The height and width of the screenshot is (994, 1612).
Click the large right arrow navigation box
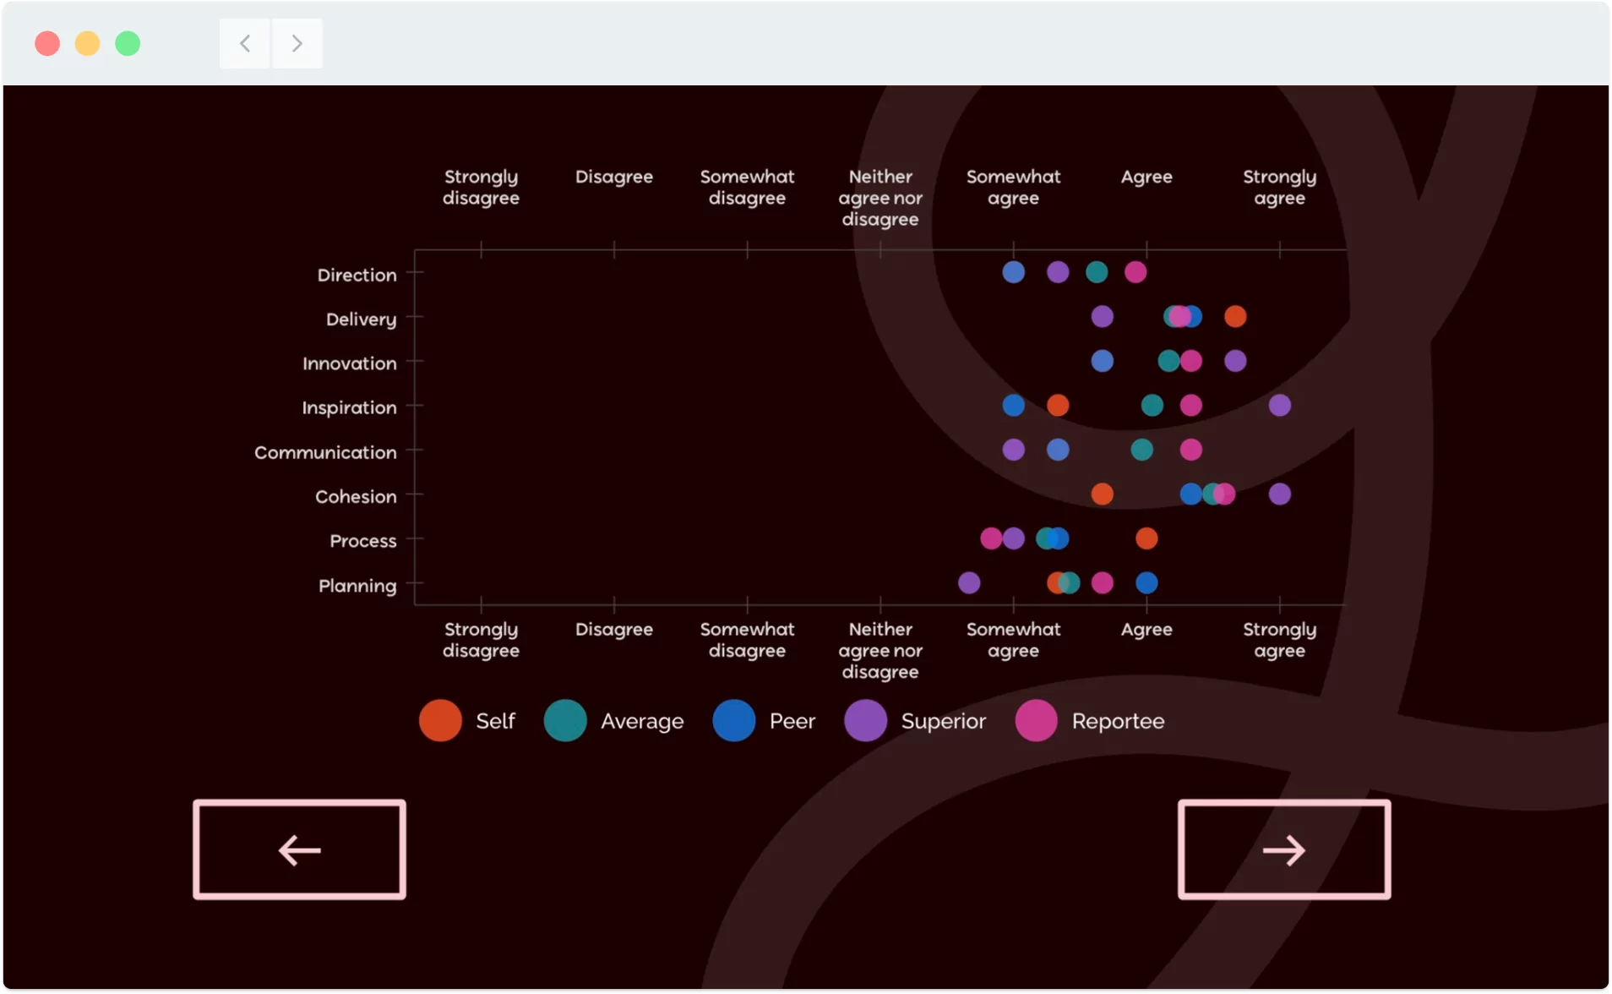click(1284, 849)
